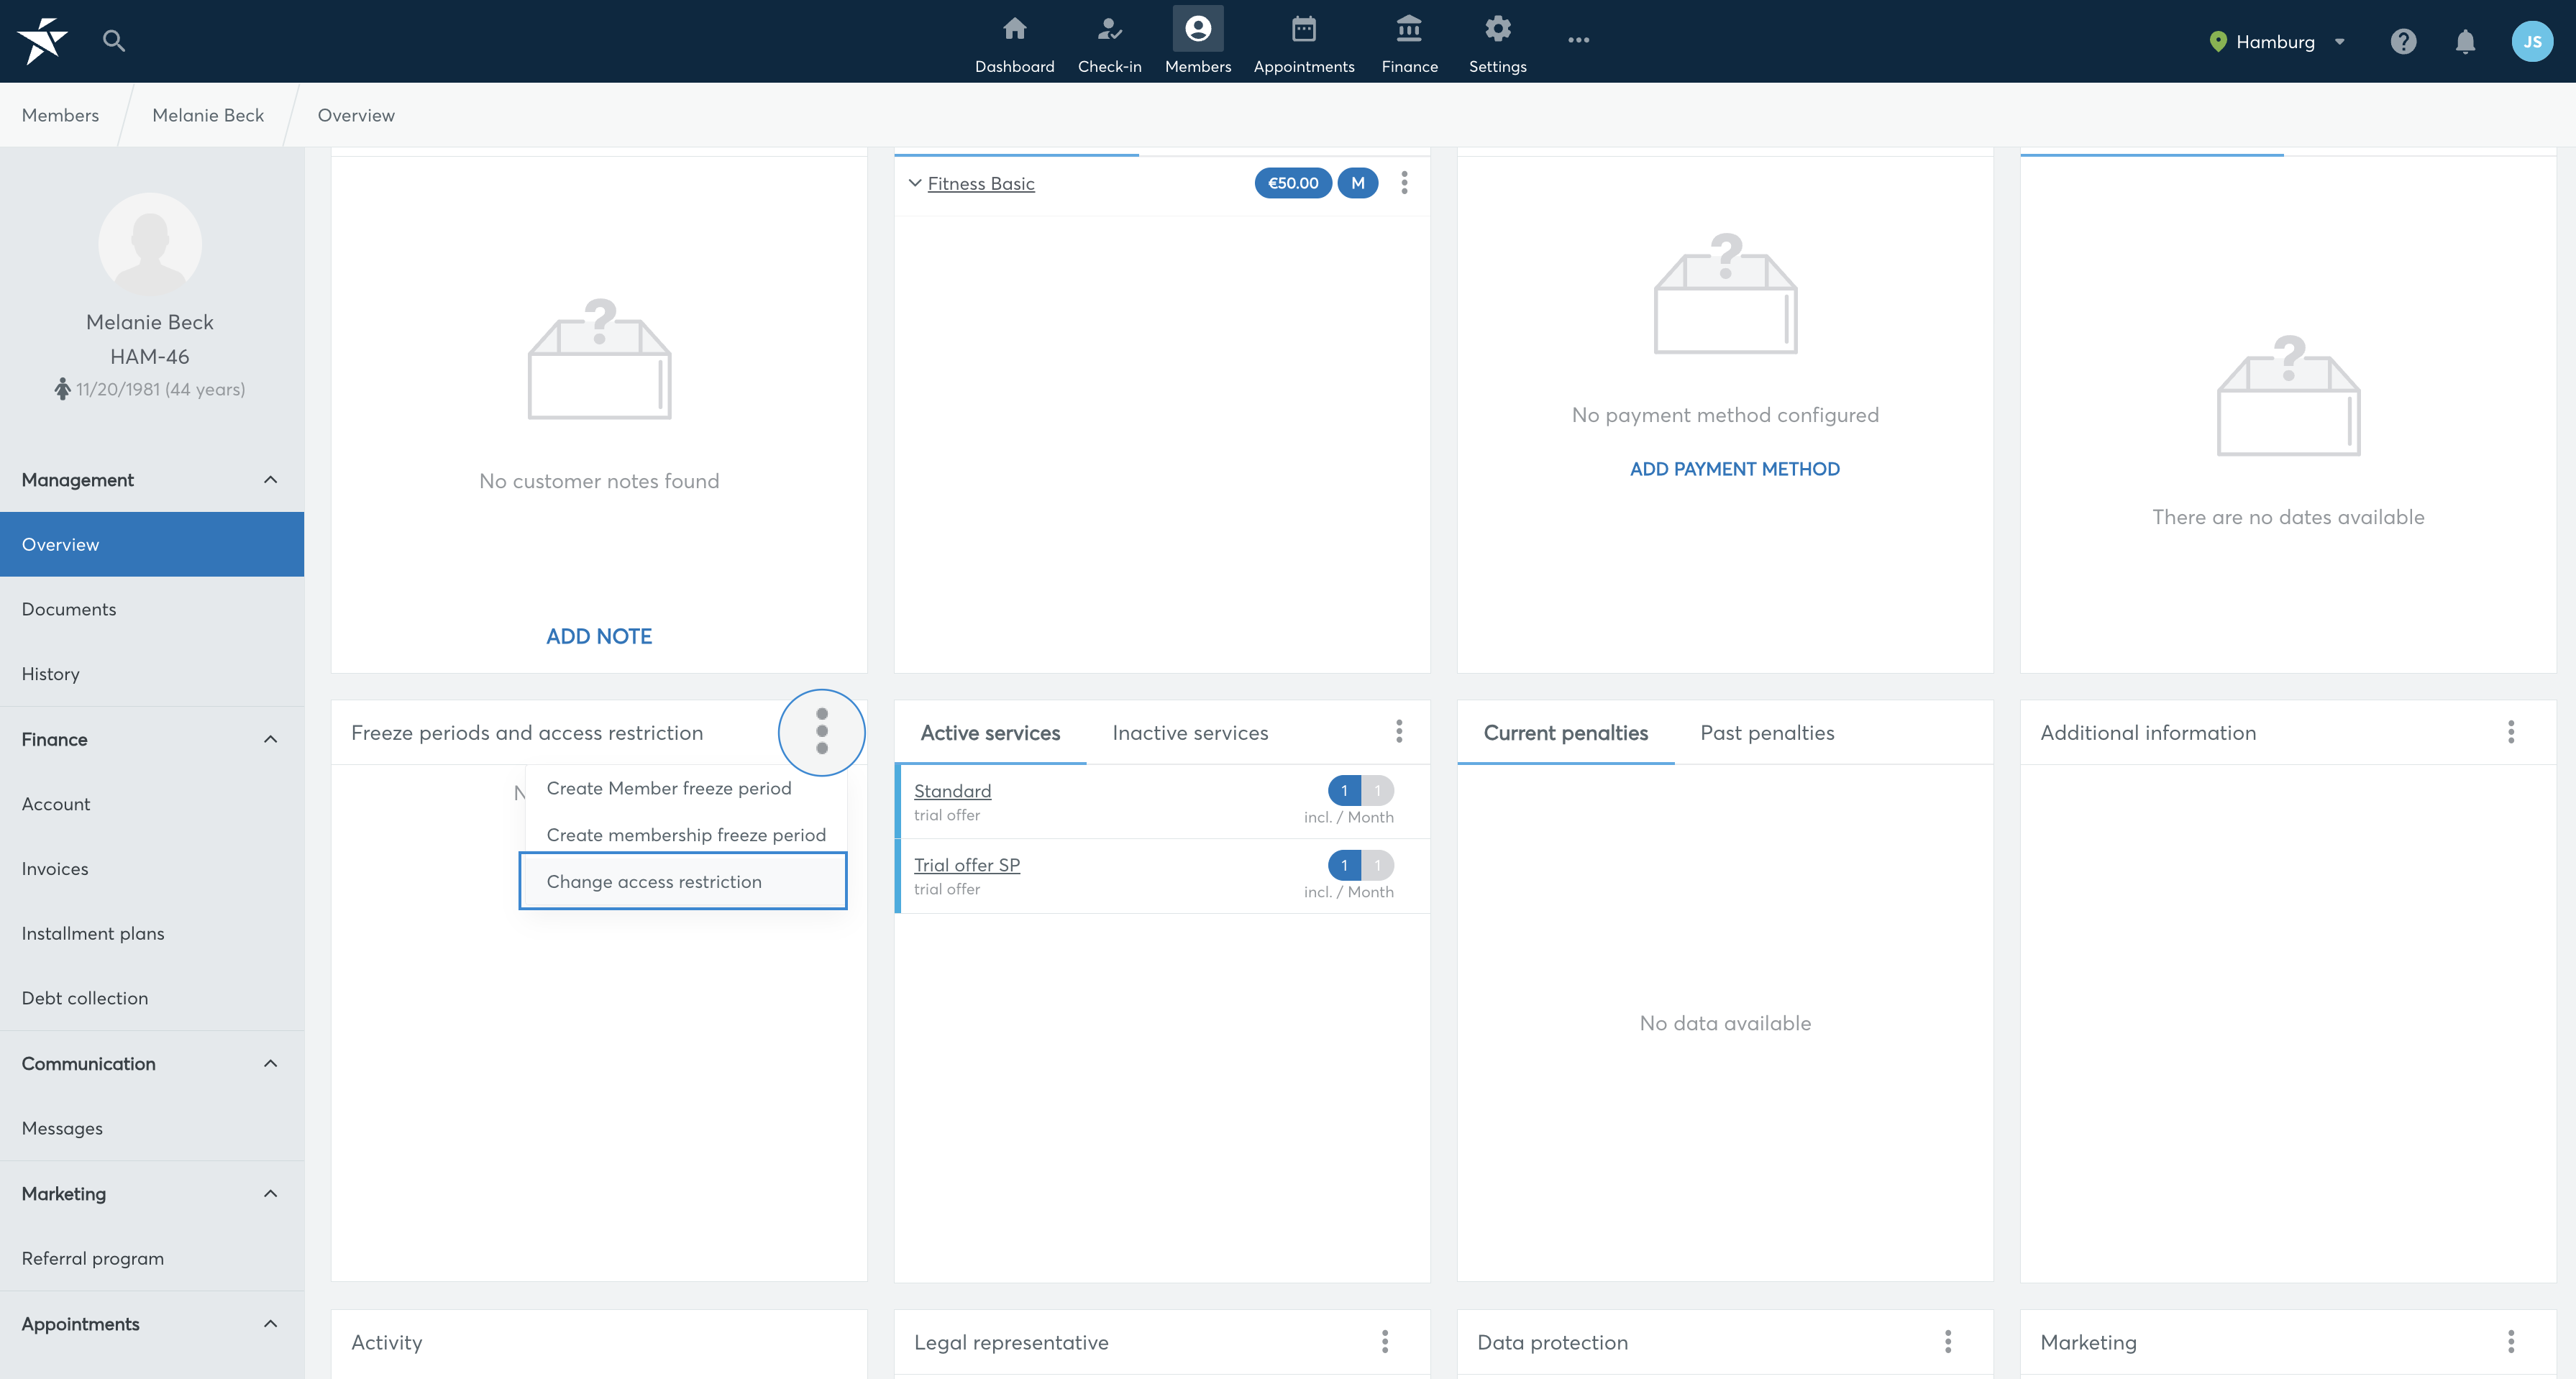This screenshot has height=1379, width=2576.
Task: Expand the Fitness Basic contract chevron
Action: 914,183
